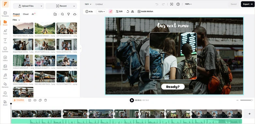The width and height of the screenshot is (255, 124).
Task: Click the search magnifier icon in media panel
Action: 62,14
